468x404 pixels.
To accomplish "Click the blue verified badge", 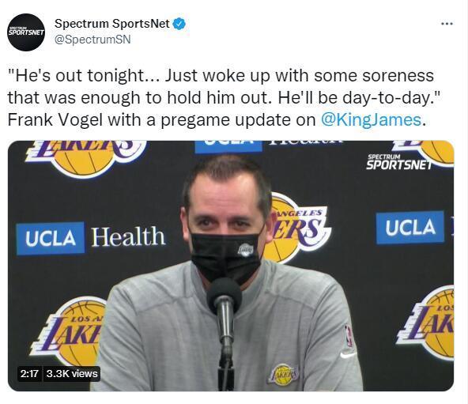I will point(179,24).
